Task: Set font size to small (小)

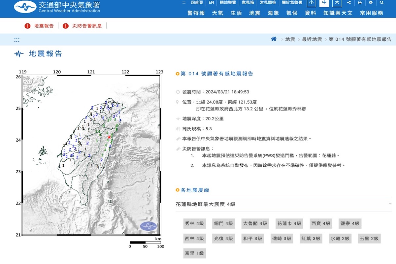Action: 311,3
